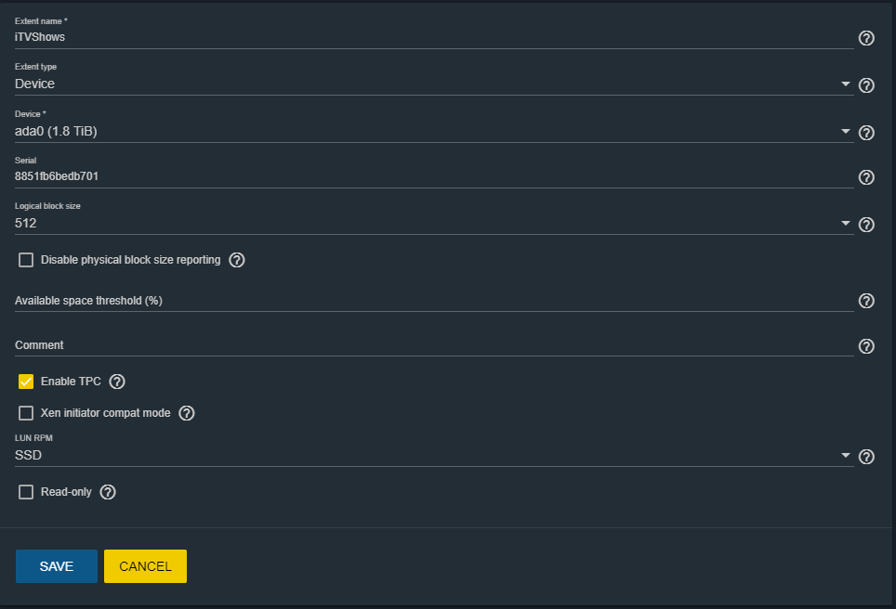Focus the Available space threshold field
Viewport: 896px width, 609px height.
(434, 301)
